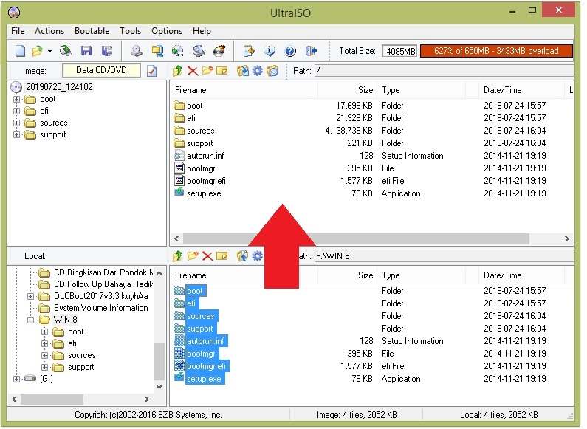587x429 pixels.
Task: Open the File menu
Action: [18, 31]
